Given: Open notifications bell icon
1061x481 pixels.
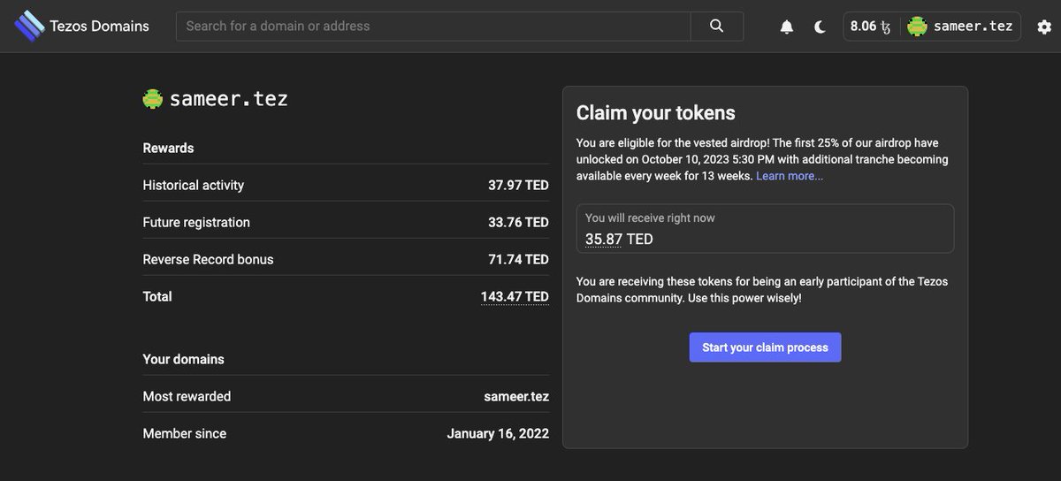Looking at the screenshot, I should (x=786, y=27).
